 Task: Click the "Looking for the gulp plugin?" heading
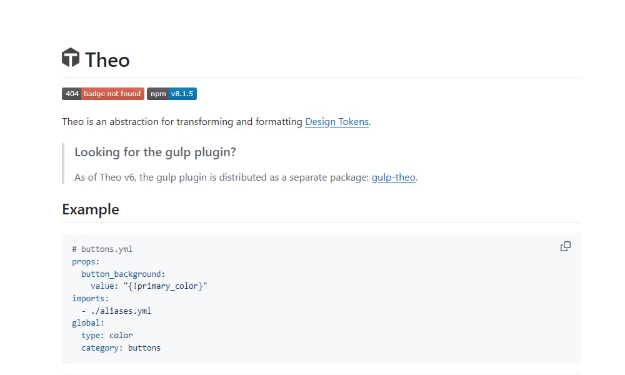(155, 152)
